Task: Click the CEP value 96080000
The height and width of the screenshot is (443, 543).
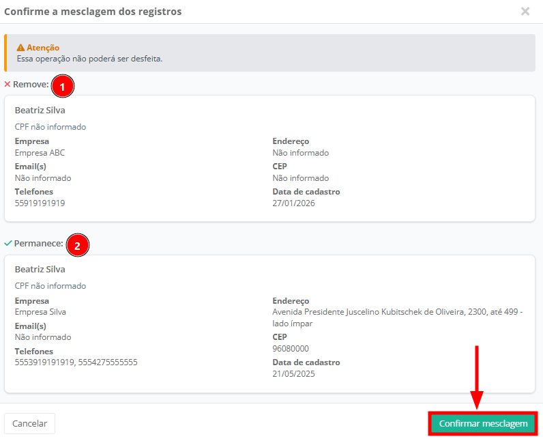Action: tap(291, 348)
